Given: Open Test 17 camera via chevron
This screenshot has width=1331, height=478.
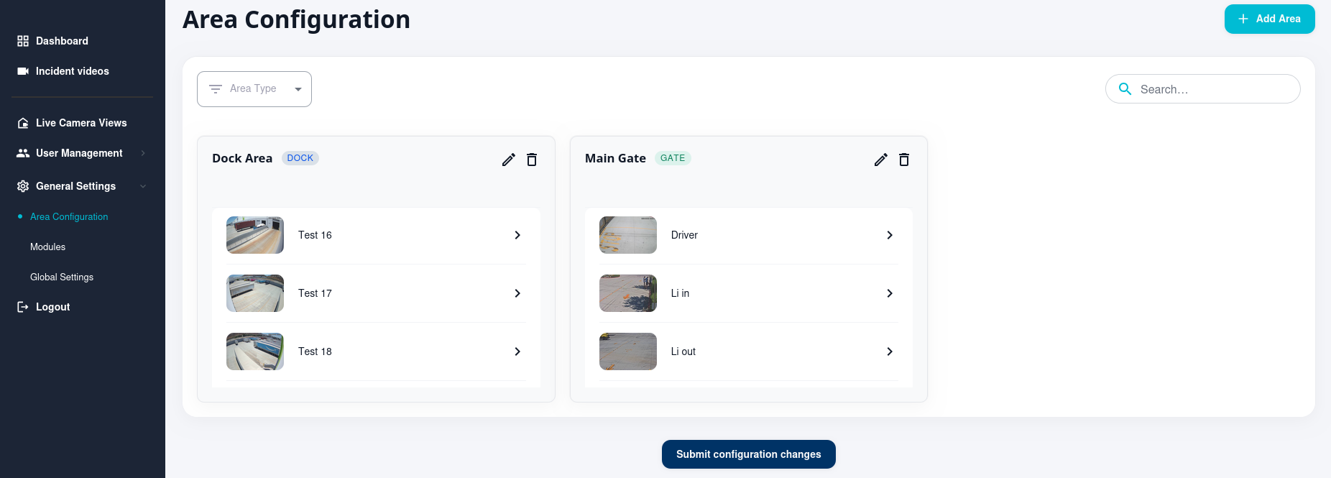Looking at the screenshot, I should tap(517, 293).
